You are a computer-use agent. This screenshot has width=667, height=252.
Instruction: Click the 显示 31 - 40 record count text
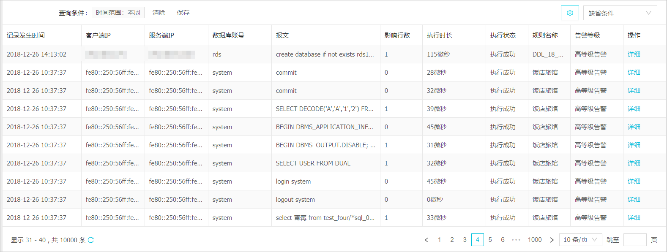(x=48, y=240)
